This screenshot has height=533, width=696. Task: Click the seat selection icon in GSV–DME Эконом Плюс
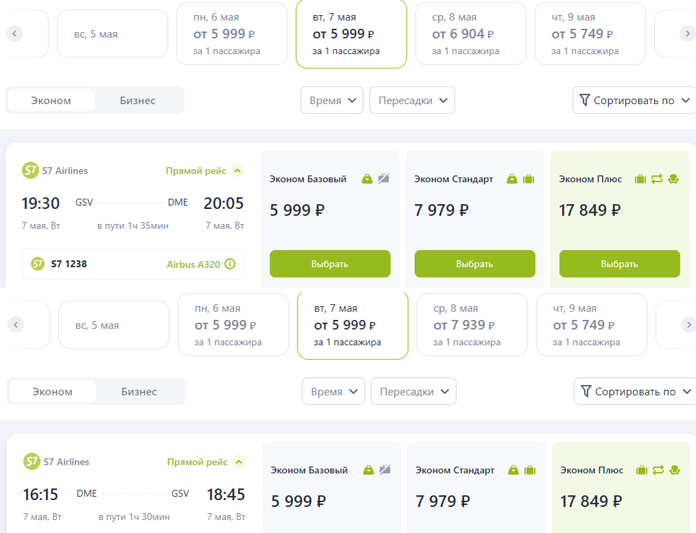click(673, 179)
